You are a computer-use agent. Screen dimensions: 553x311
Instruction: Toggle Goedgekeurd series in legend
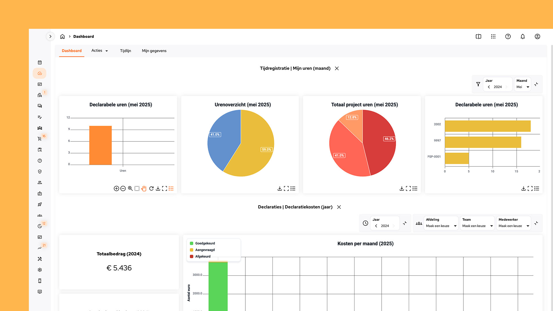pyautogui.click(x=205, y=243)
